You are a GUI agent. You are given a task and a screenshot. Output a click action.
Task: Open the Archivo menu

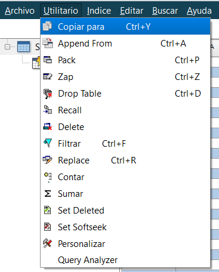click(x=20, y=11)
